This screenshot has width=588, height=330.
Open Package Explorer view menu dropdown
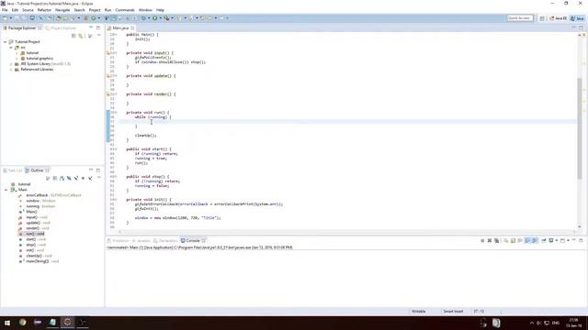click(x=98, y=36)
